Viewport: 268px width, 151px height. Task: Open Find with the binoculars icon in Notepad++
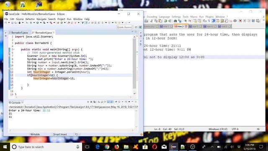[175, 21]
